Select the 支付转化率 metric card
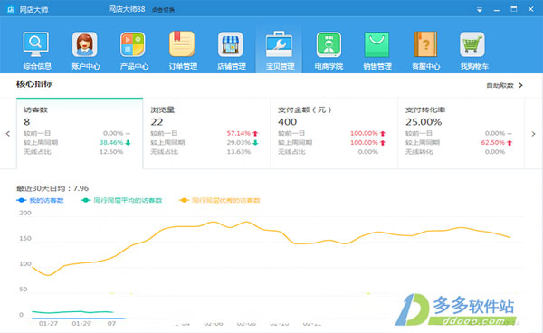This screenshot has height=333, width=543. [462, 133]
